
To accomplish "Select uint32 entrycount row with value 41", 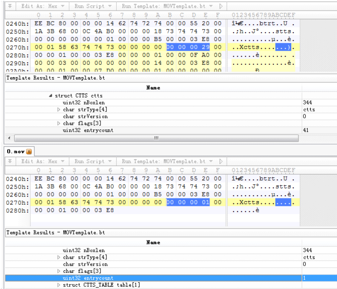I will [171, 130].
